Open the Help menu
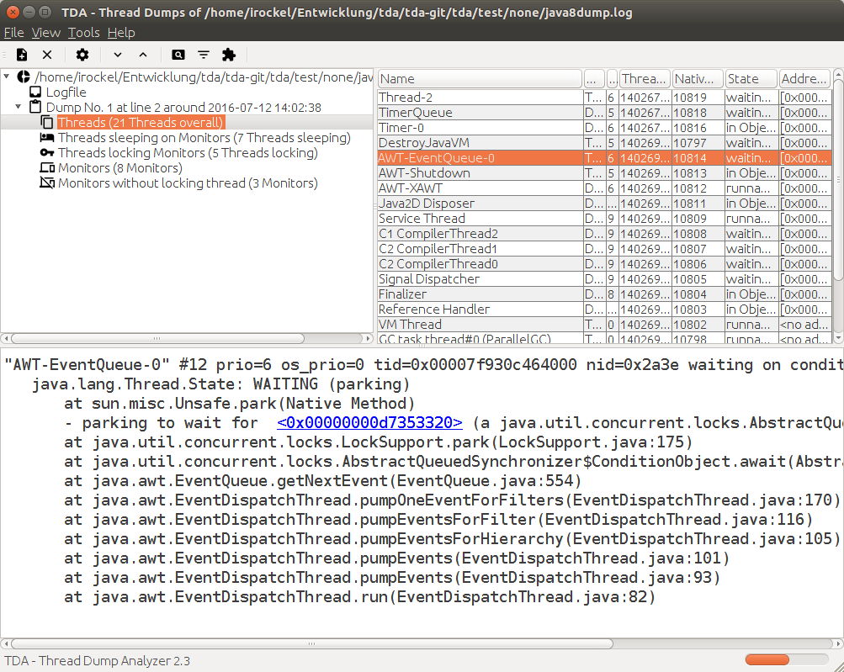This screenshot has height=672, width=844. tap(121, 33)
